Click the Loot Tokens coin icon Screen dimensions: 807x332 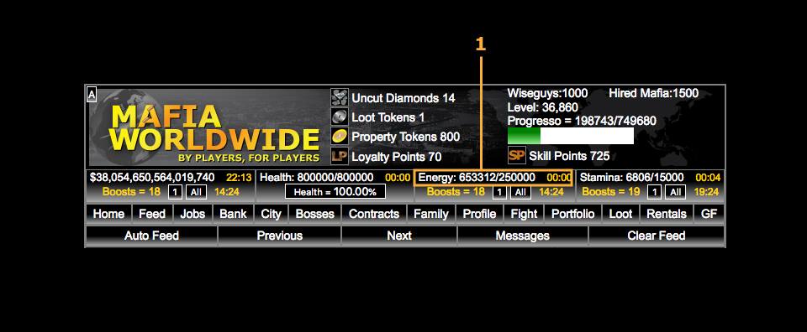[339, 117]
